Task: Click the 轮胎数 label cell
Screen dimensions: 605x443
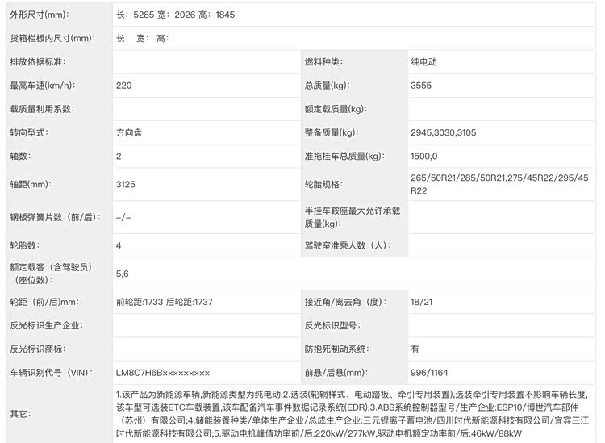Action: [x=24, y=245]
